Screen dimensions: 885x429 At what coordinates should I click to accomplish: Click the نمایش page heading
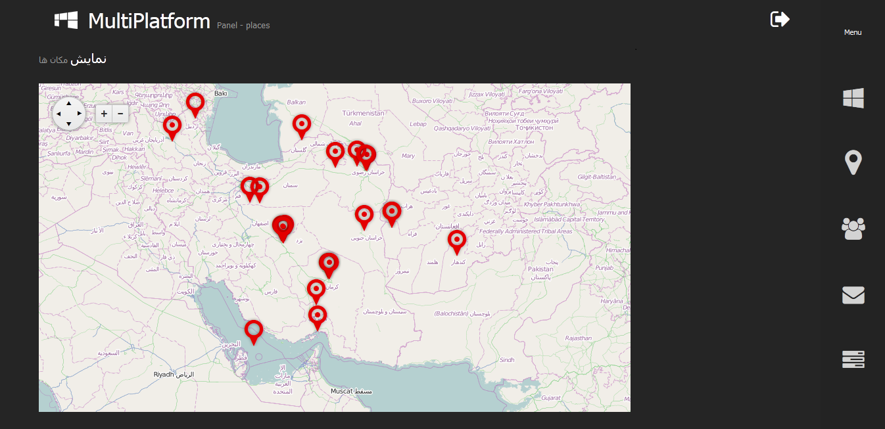tap(89, 59)
